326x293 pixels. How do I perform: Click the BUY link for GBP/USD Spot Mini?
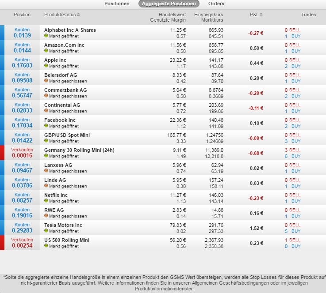[295, 141]
